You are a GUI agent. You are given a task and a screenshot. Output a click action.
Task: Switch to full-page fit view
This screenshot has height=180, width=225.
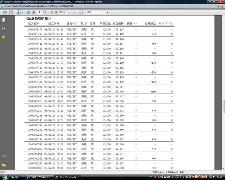[81, 12]
